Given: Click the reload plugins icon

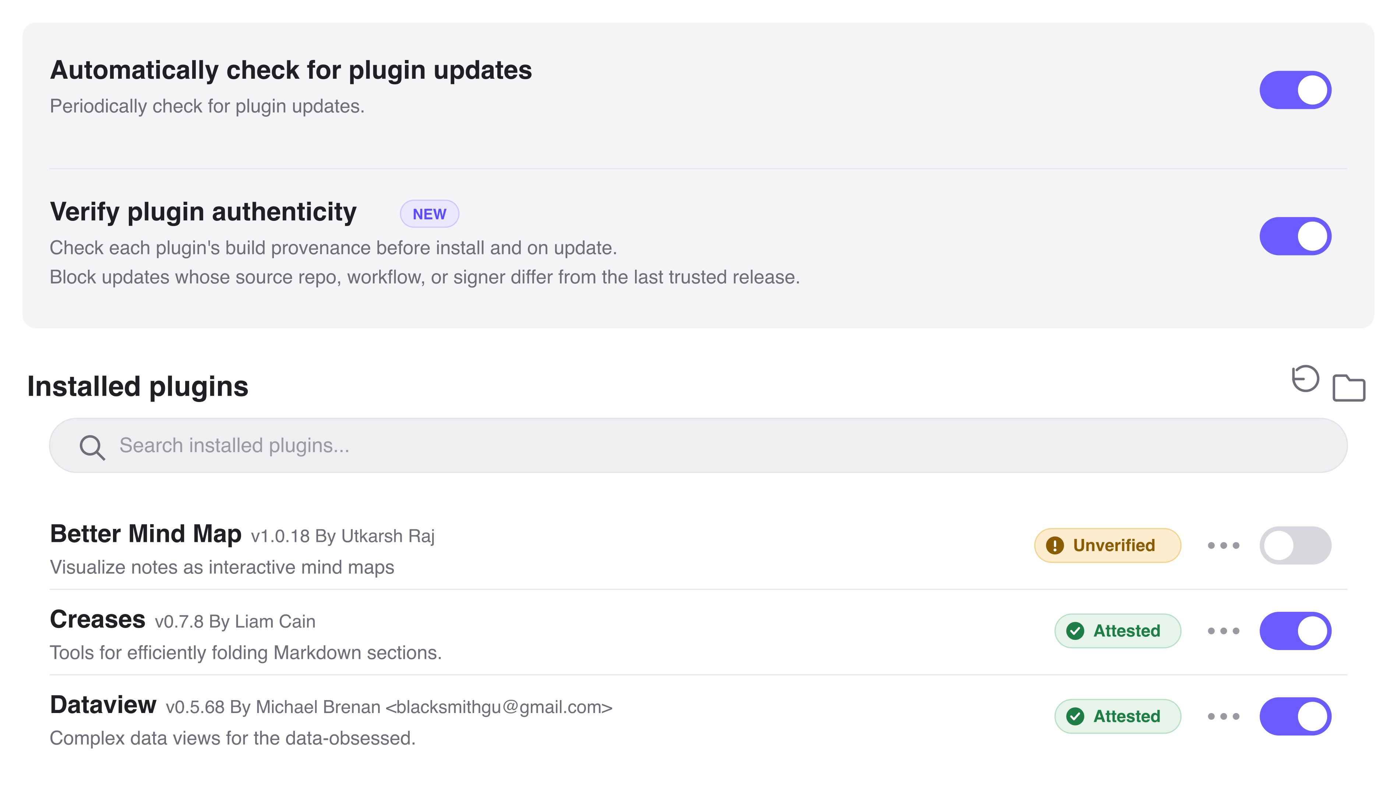Looking at the screenshot, I should point(1305,379).
